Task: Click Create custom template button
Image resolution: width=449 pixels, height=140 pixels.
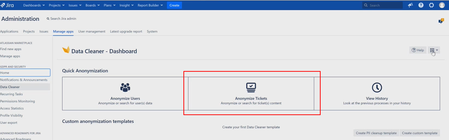Action: click(419, 133)
